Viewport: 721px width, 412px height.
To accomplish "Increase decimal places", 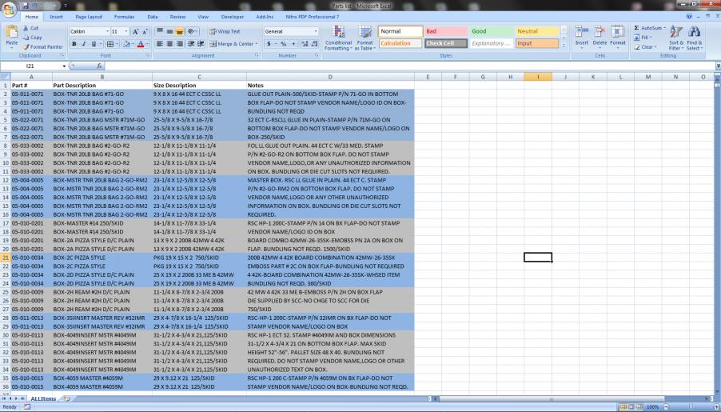I will click(x=305, y=44).
